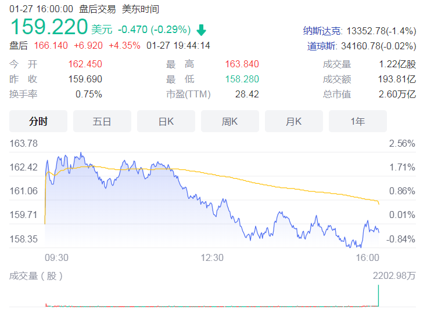Viewport: 427px width, 316px height.
Task: Click the 市盈(TTM) label
Action: coord(188,95)
